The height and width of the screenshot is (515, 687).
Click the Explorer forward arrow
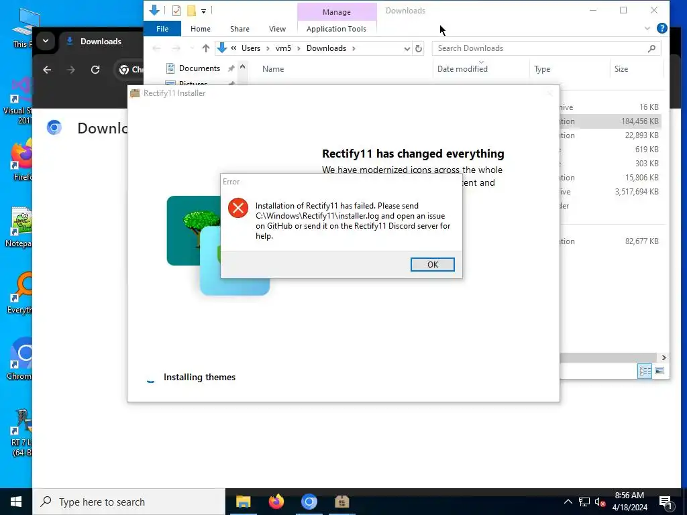tap(176, 48)
